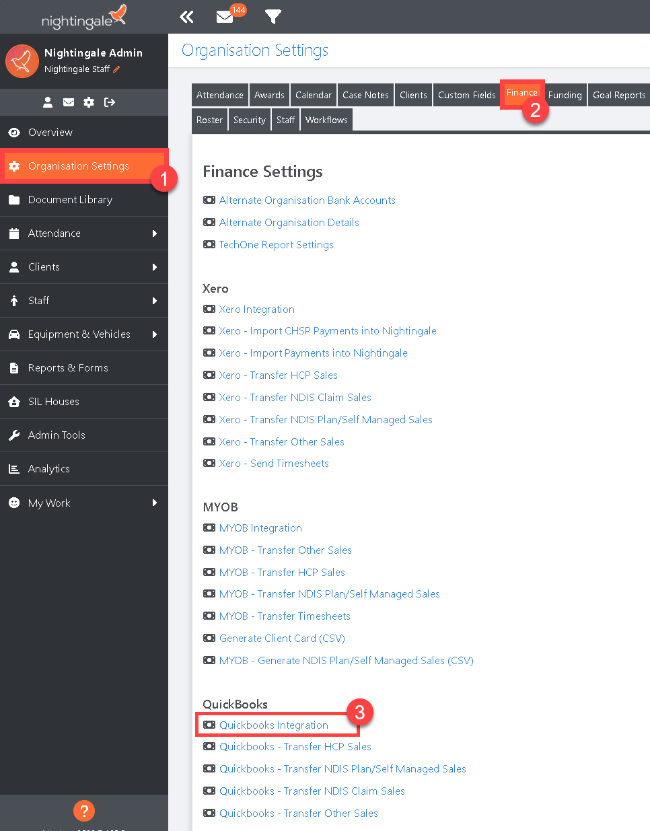This screenshot has height=831, width=650.
Task: Click the Document Library folder icon
Action: coord(14,200)
